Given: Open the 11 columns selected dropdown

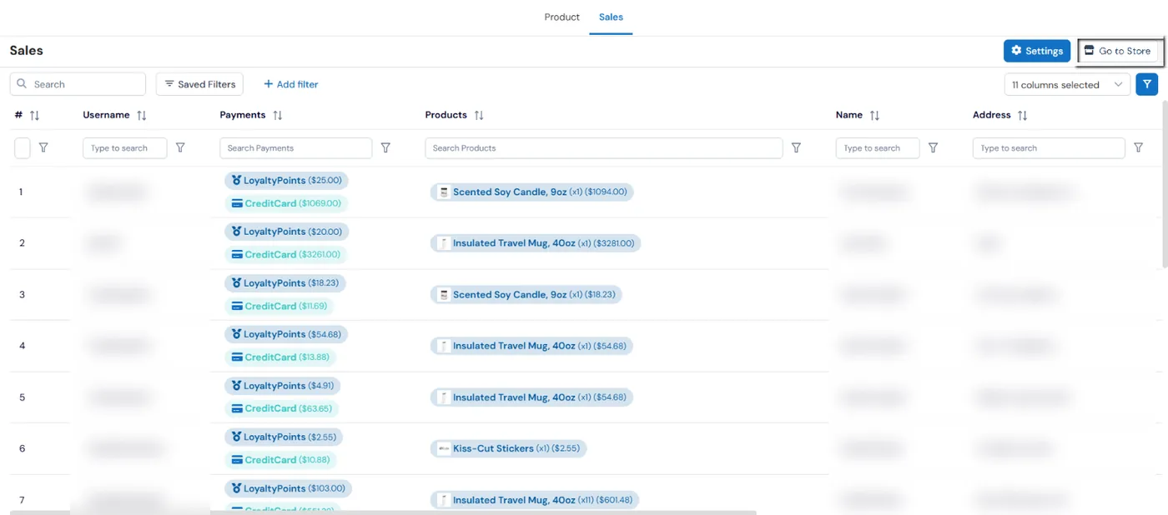Looking at the screenshot, I should tap(1067, 85).
